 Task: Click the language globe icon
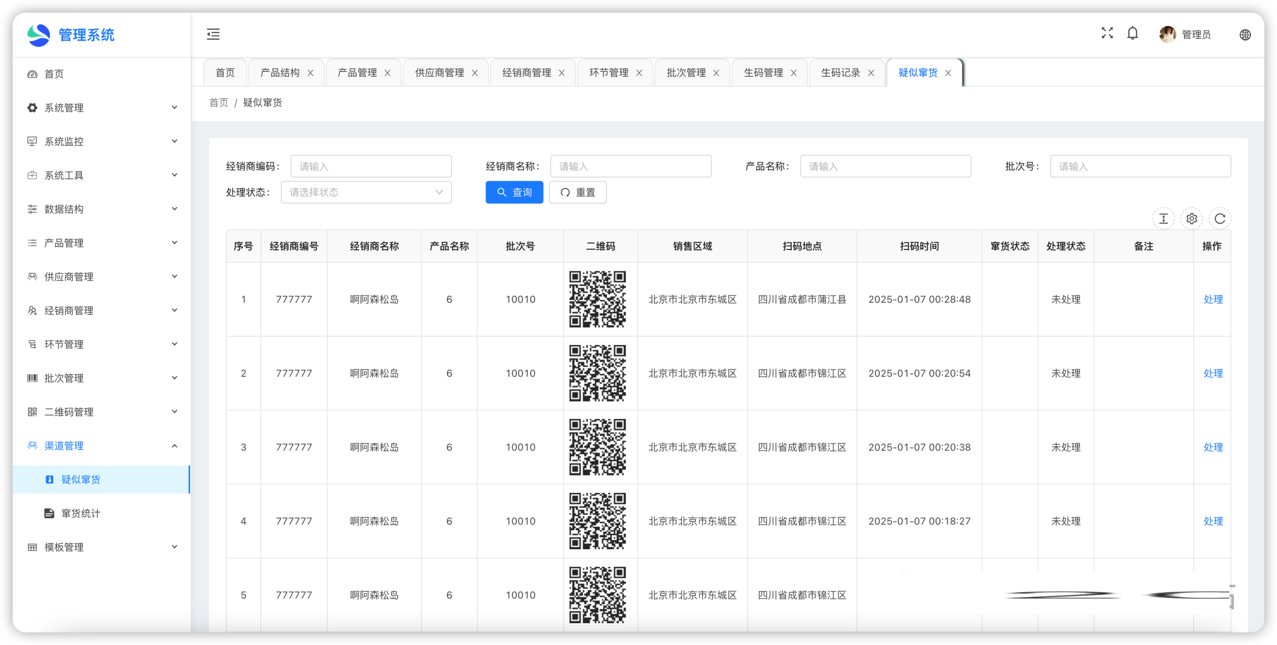coord(1245,35)
